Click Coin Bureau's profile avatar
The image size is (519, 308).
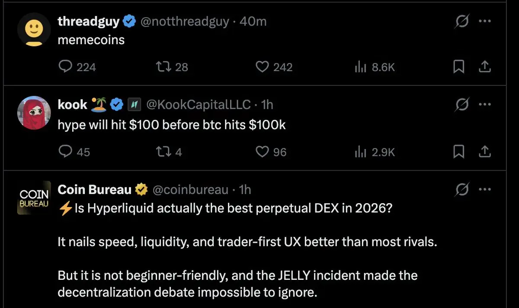34,198
